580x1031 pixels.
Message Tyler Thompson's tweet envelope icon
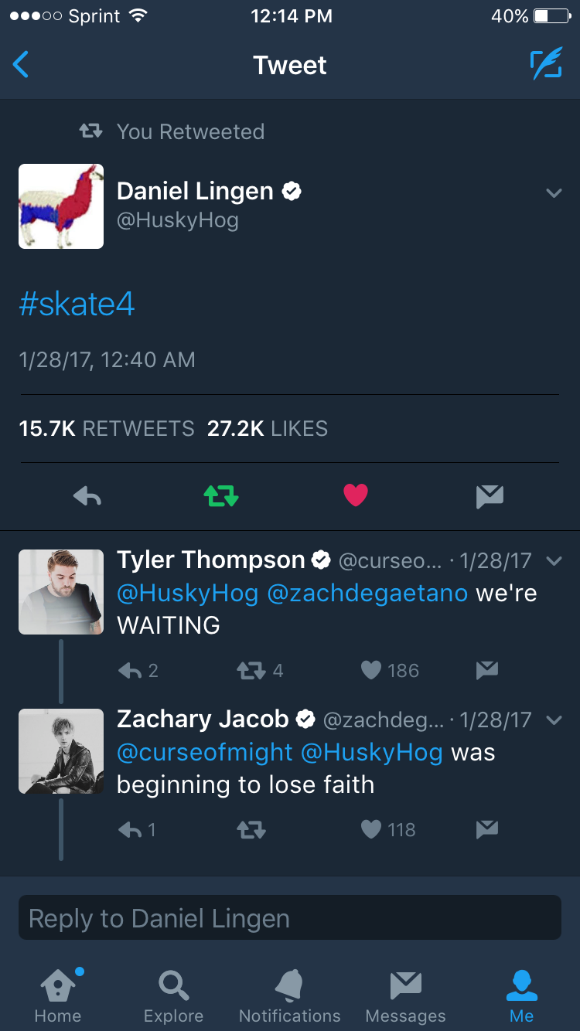coord(486,670)
